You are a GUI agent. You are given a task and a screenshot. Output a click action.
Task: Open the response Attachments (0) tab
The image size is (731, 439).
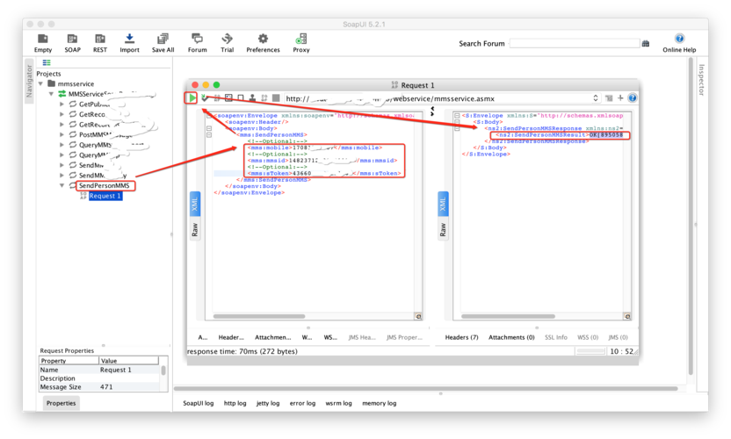[x=511, y=337]
